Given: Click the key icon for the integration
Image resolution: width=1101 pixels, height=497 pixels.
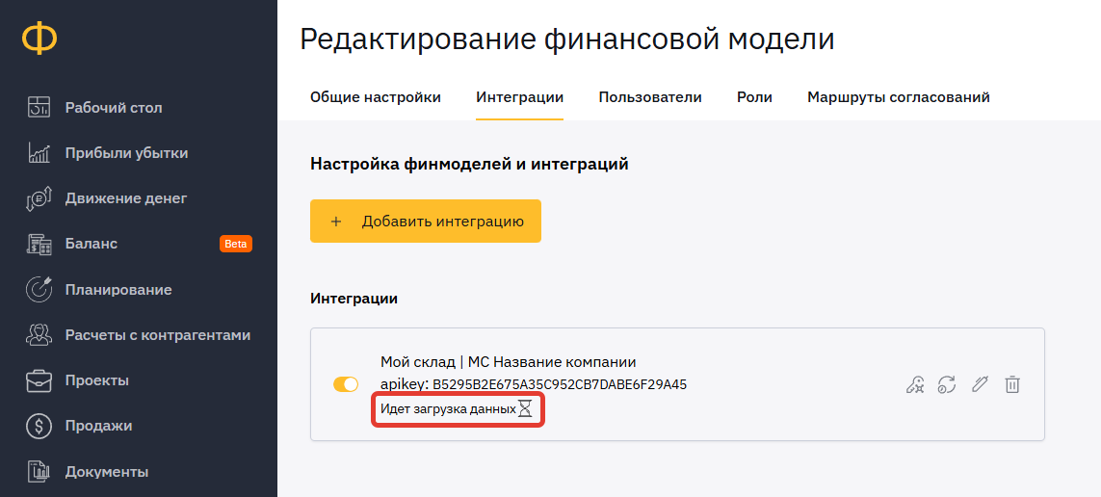Looking at the screenshot, I should click(914, 384).
